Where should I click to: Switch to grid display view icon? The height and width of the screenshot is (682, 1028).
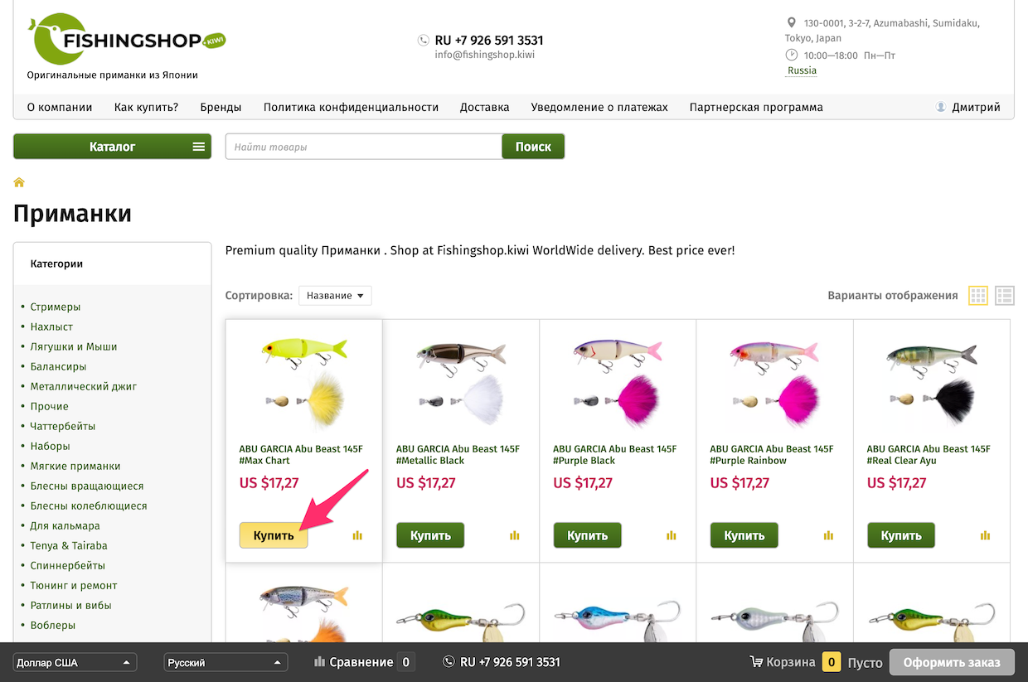tap(978, 296)
